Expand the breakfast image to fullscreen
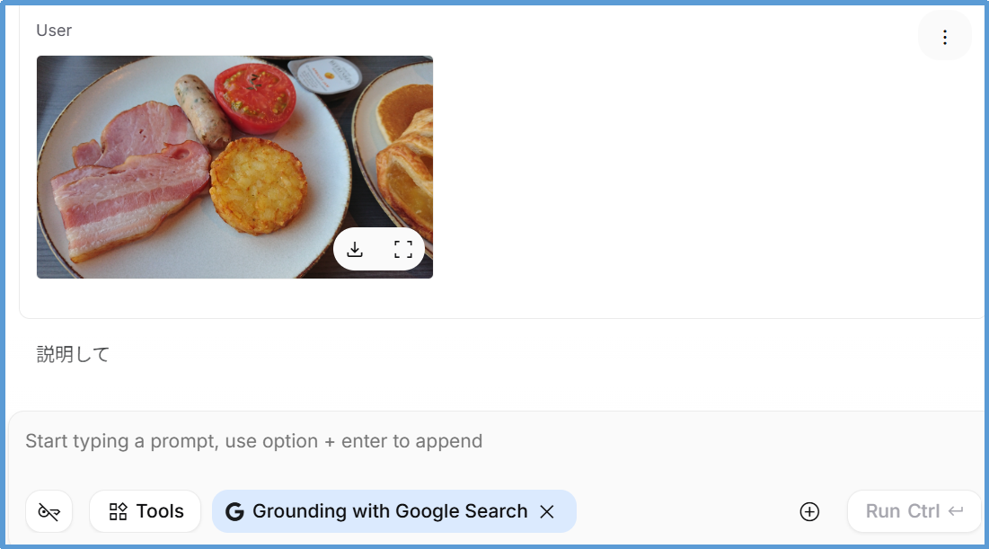Image resolution: width=989 pixels, height=549 pixels. [403, 250]
